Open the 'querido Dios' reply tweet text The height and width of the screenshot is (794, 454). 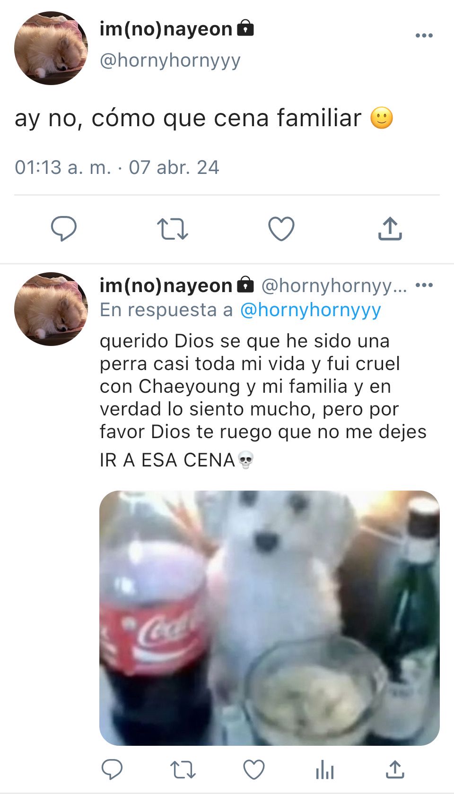pyautogui.click(x=263, y=400)
